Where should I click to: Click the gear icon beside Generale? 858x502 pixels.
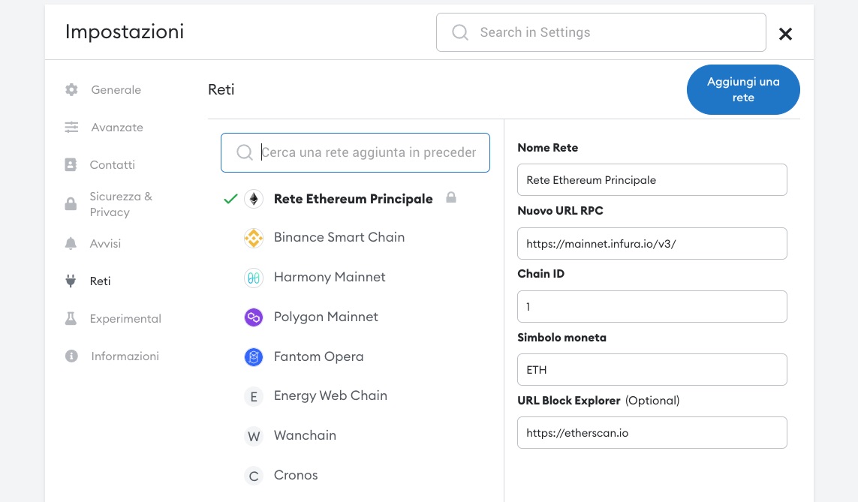coord(71,90)
